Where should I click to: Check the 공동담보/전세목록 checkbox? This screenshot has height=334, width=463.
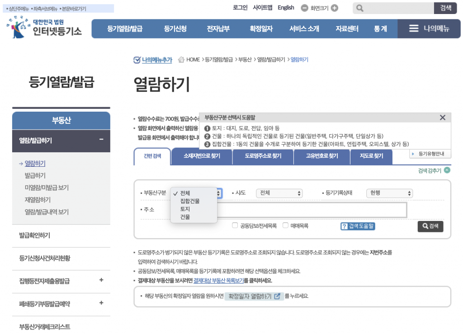[x=235, y=226]
